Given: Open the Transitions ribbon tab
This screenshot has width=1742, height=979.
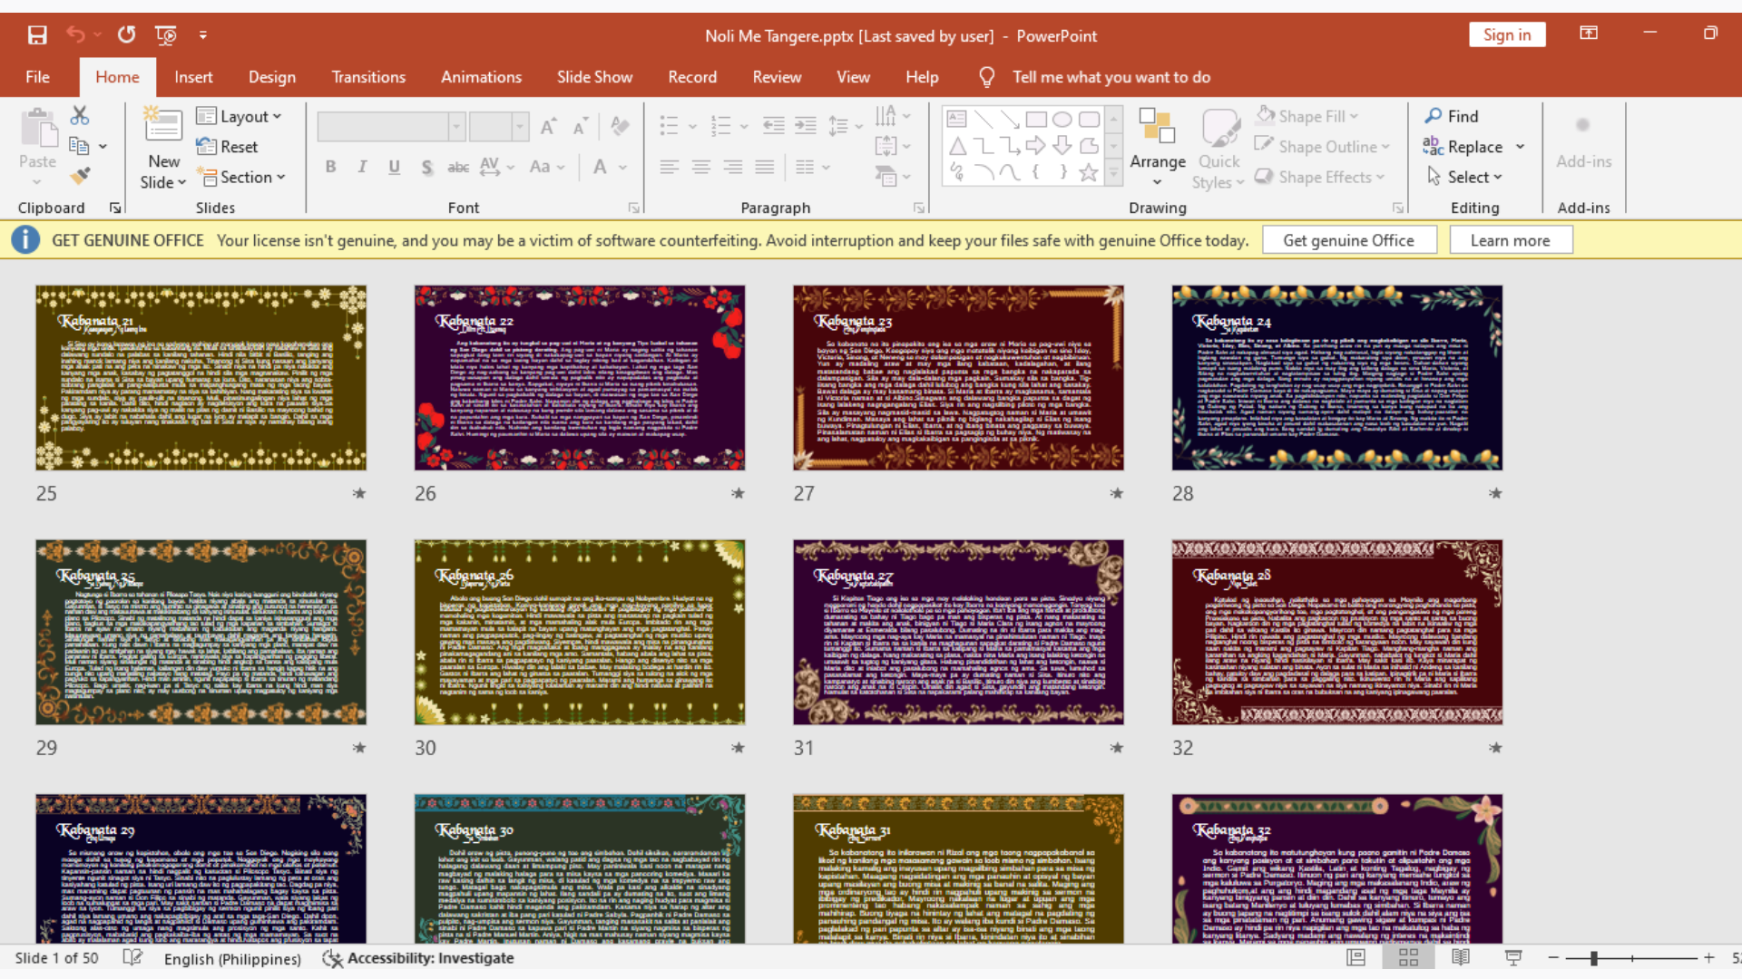Looking at the screenshot, I should [368, 77].
